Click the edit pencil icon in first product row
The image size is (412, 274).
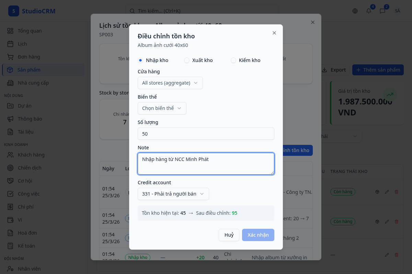(387, 192)
